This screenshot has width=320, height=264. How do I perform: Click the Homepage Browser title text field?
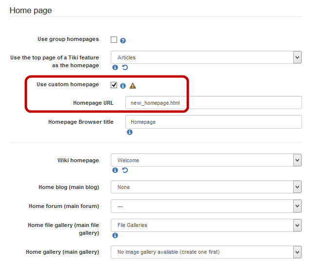[x=213, y=122]
